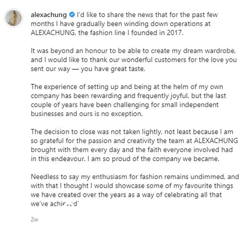Open alexachung's profile picture avatar
This screenshot has height=225, width=245.
[14, 18]
